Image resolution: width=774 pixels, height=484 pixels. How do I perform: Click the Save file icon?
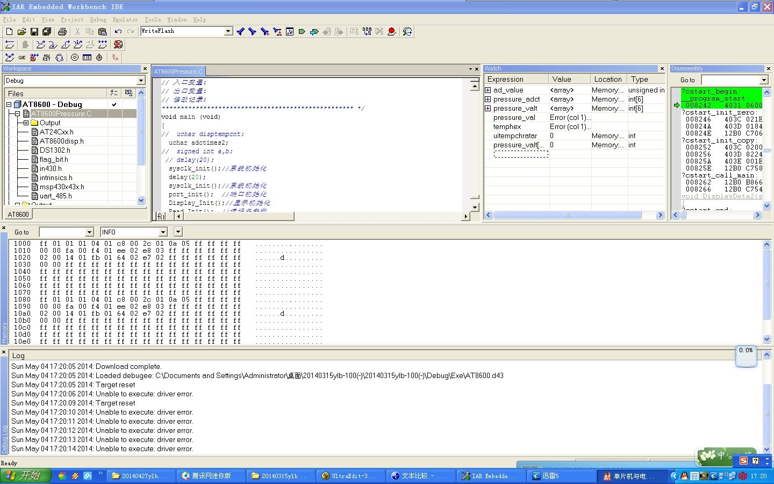[x=34, y=32]
